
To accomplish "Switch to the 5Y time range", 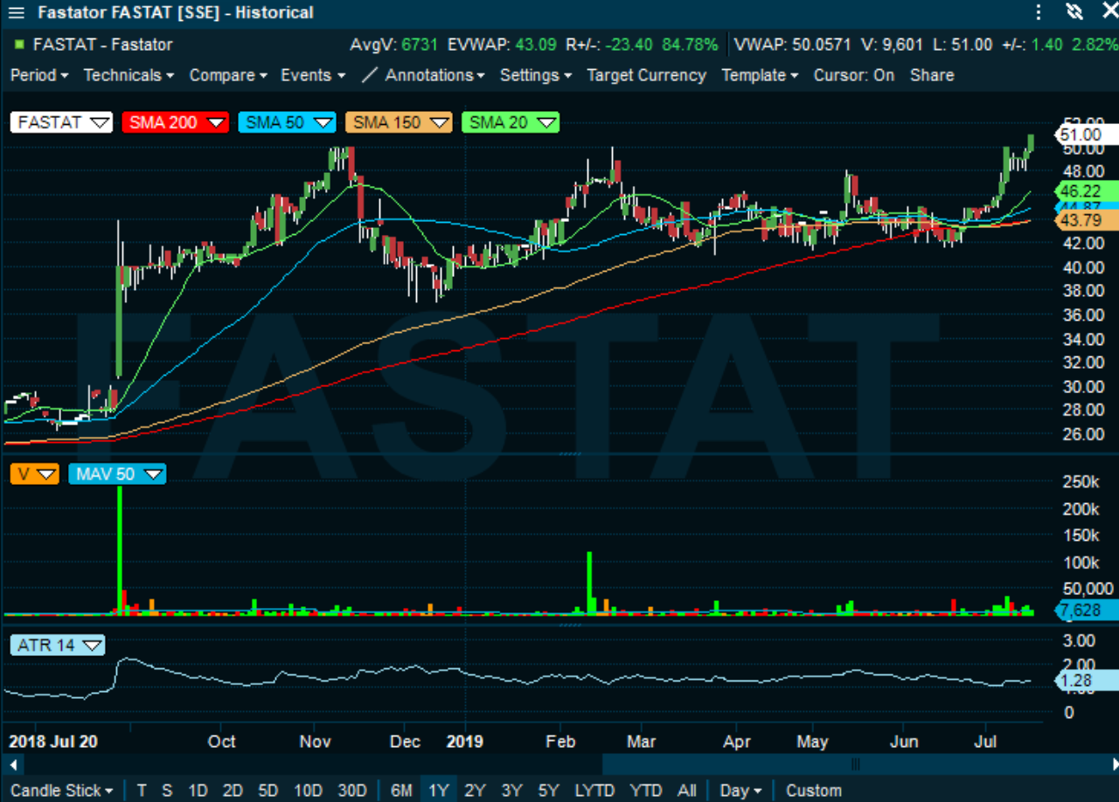I will pos(548,791).
